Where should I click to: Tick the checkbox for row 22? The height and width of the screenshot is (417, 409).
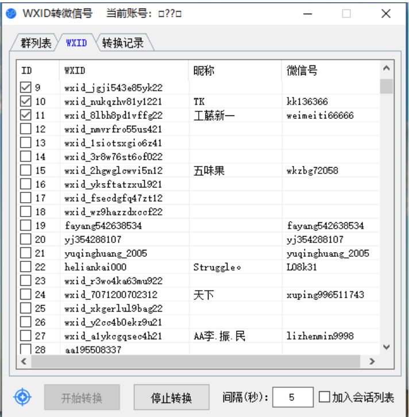26,267
